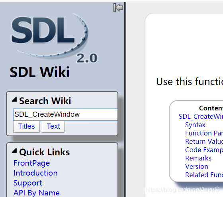Open the Introduction quick link

click(35, 173)
